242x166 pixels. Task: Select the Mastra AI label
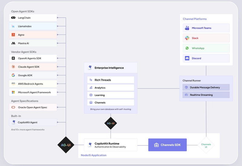pos(24,43)
